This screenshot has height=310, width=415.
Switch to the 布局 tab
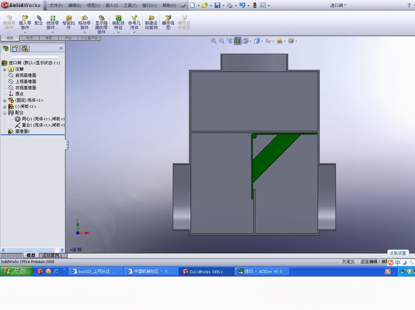(29, 38)
